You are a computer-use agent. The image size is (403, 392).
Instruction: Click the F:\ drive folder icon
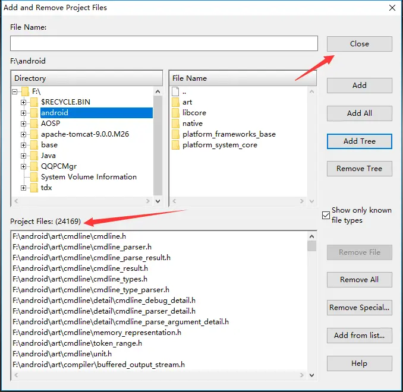point(25,91)
